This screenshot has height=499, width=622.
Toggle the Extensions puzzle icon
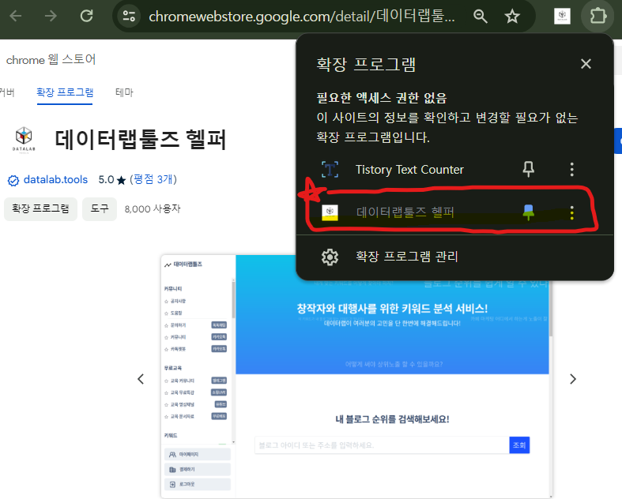597,17
